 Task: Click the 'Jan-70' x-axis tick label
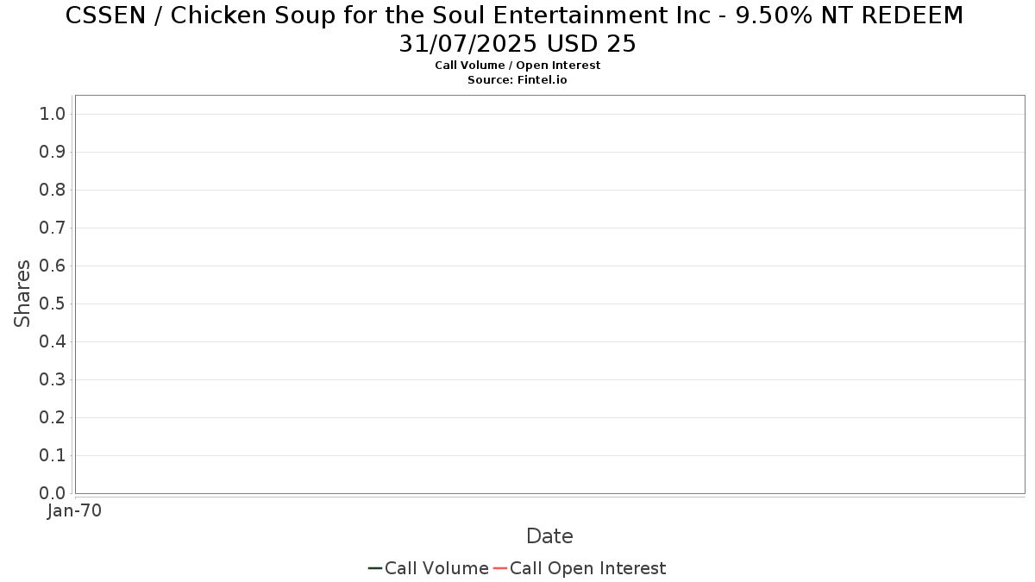click(x=74, y=511)
